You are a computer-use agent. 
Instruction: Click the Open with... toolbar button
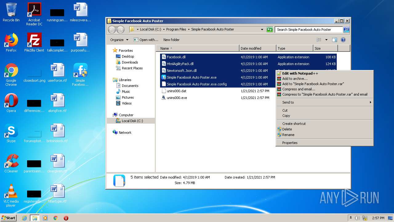pos(146,40)
